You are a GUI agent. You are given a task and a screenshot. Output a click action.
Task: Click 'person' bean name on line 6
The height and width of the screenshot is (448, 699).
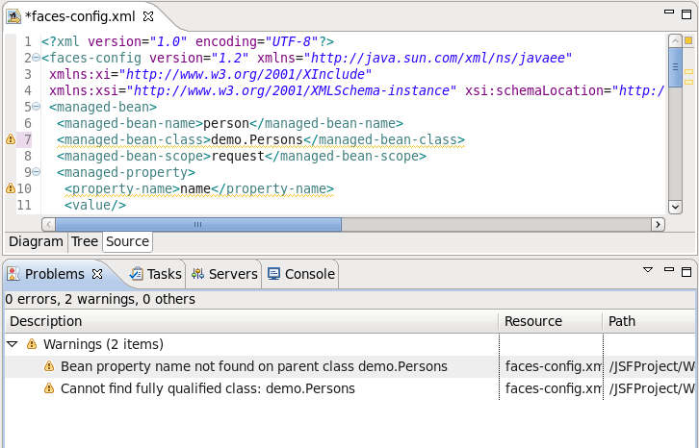(x=226, y=123)
